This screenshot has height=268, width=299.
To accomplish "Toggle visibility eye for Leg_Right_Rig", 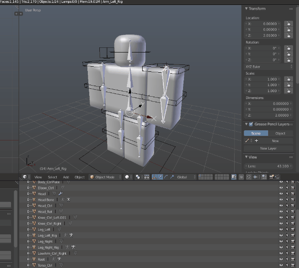I will pos(281,247).
